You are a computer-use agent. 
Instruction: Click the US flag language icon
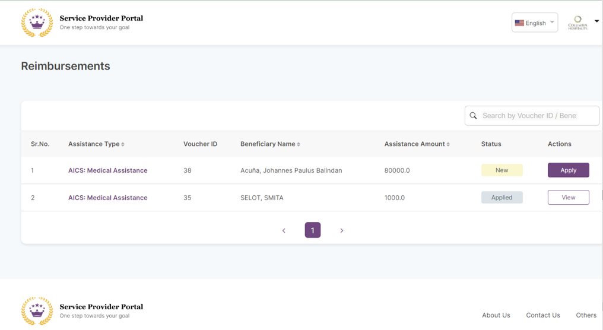(519, 23)
